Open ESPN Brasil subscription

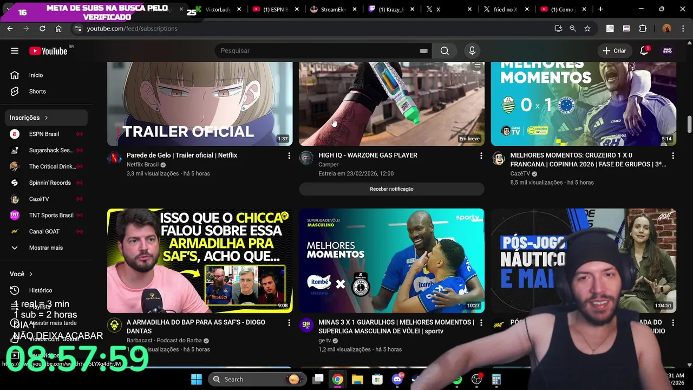pos(47,134)
